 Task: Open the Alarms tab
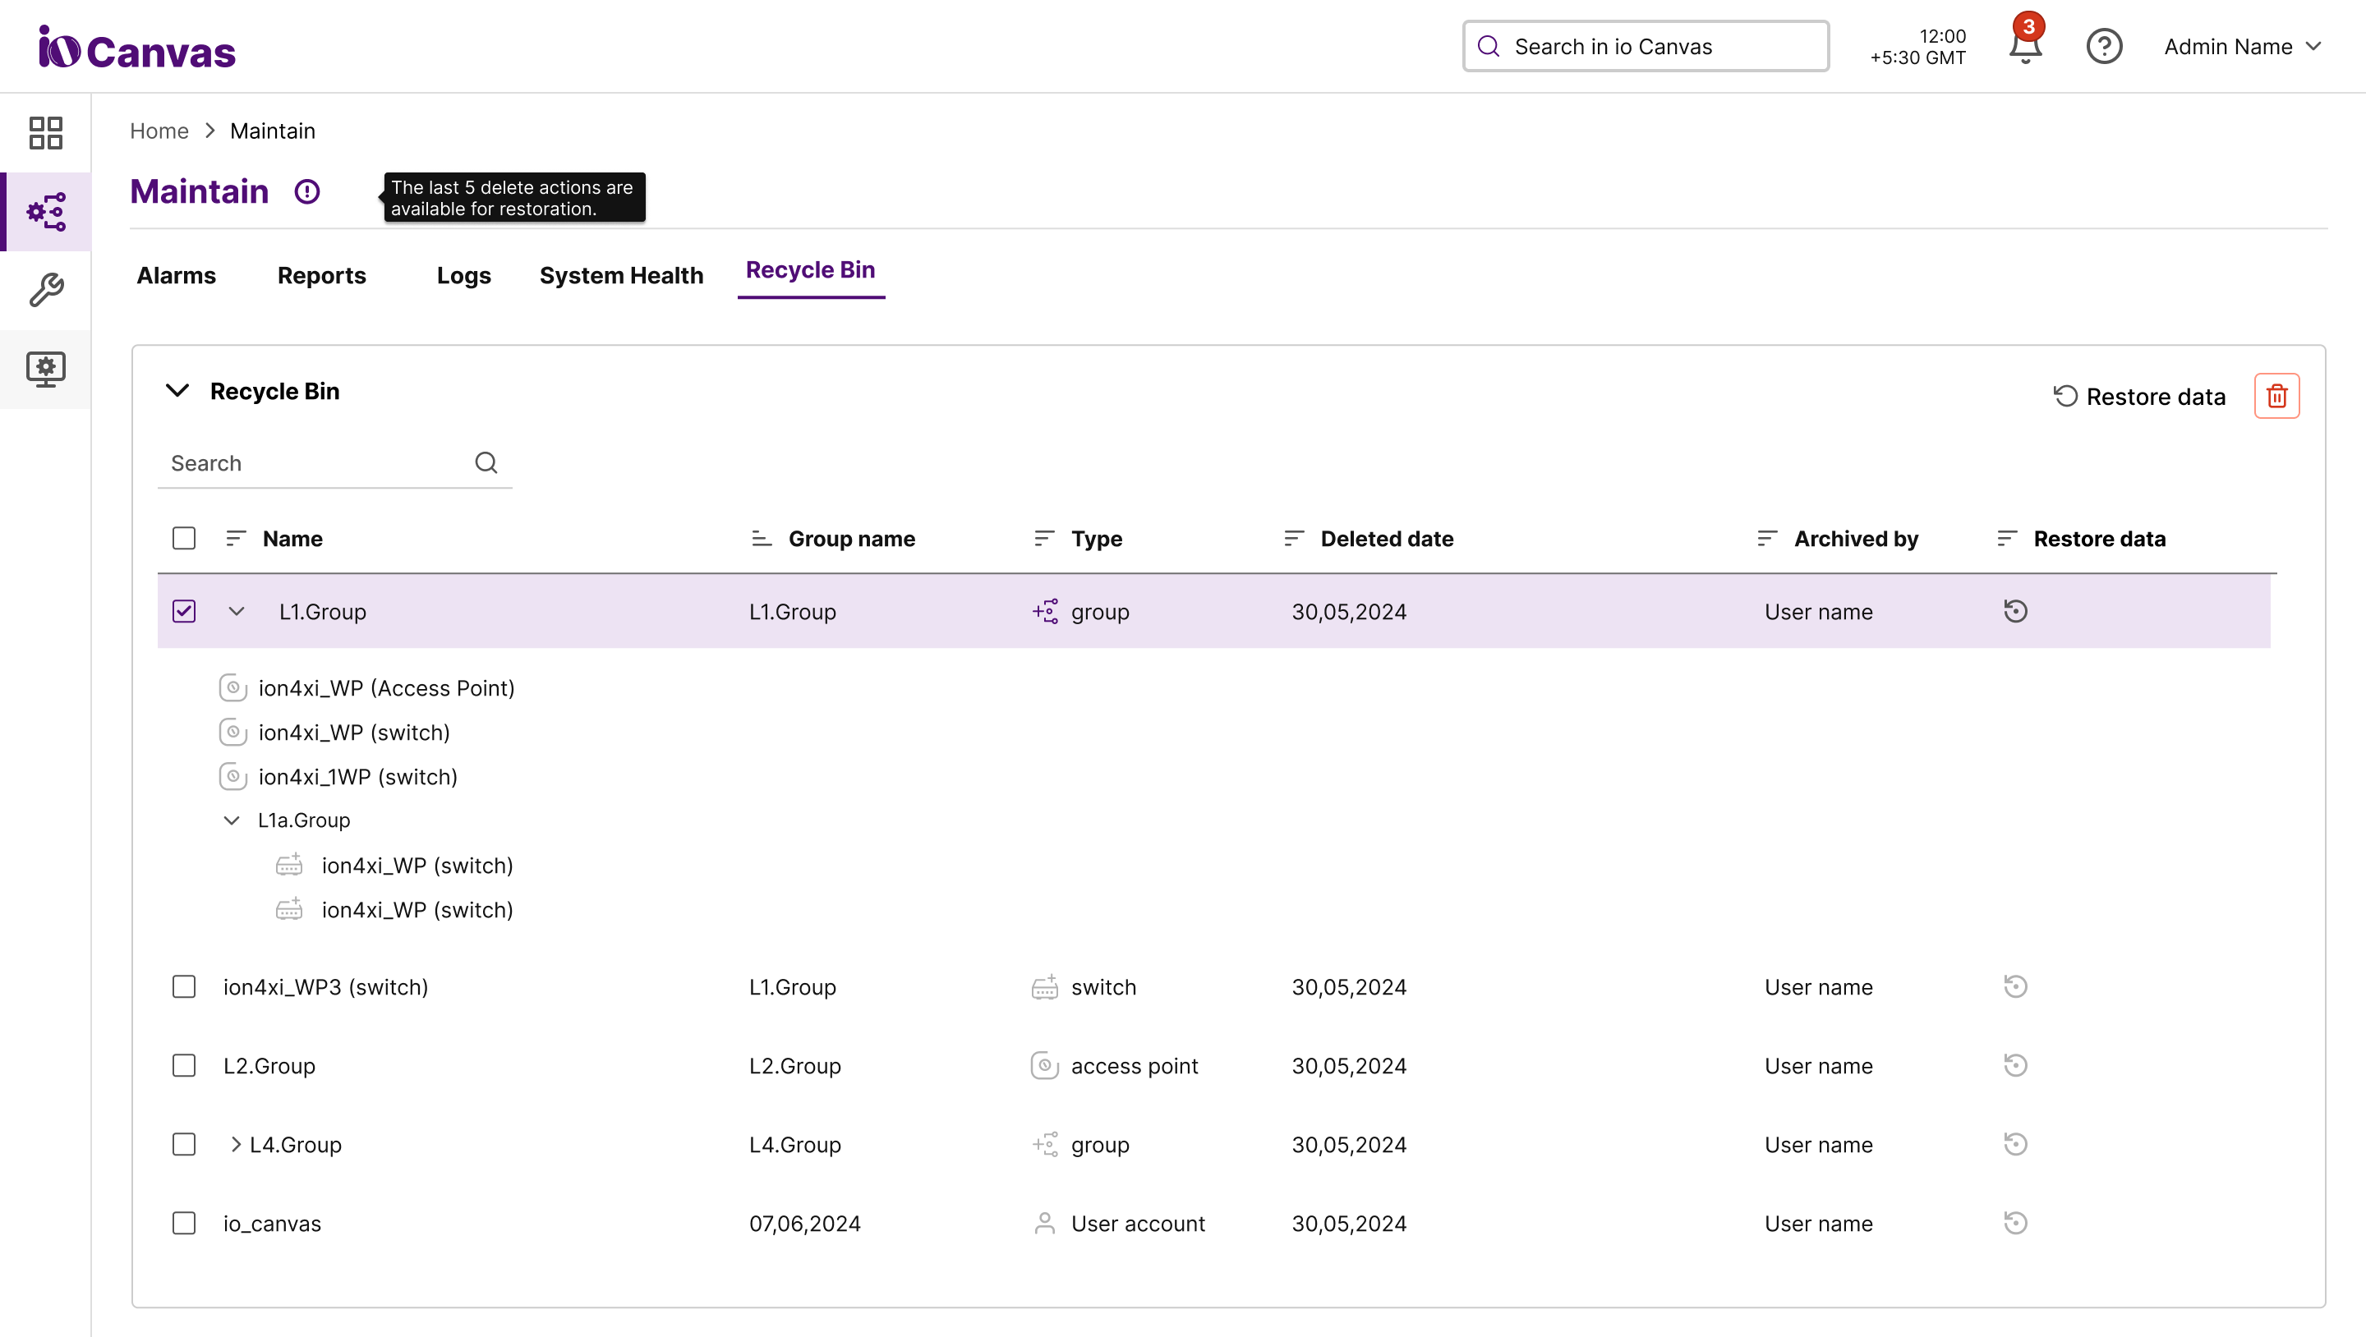tap(176, 275)
